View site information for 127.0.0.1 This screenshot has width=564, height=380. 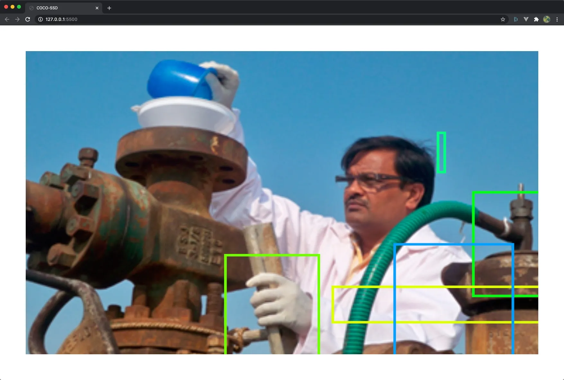[x=40, y=19]
